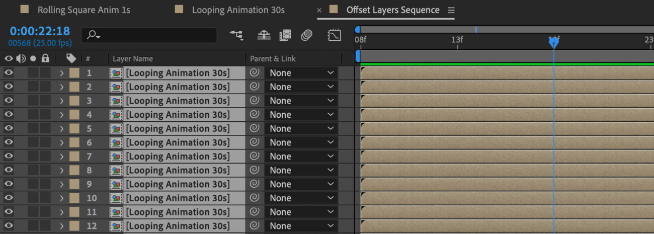Click the pick whip of layer 3
The image size is (654, 234).
255,100
